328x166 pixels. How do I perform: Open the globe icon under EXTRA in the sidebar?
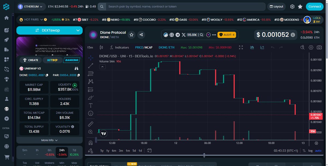click(7, 146)
